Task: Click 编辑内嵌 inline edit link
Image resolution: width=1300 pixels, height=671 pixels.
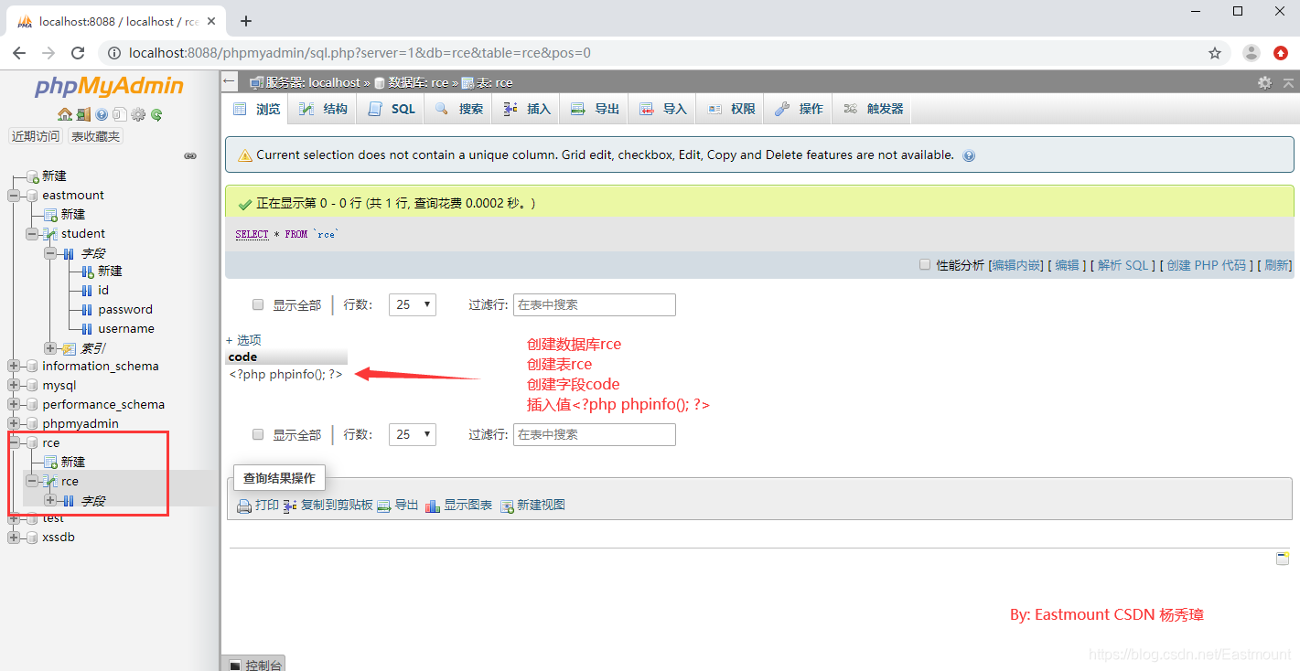Action: point(1016,265)
